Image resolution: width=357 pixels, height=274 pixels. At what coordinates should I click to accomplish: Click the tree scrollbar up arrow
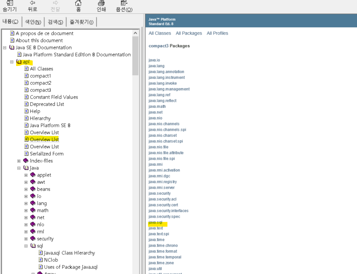click(x=135, y=33)
